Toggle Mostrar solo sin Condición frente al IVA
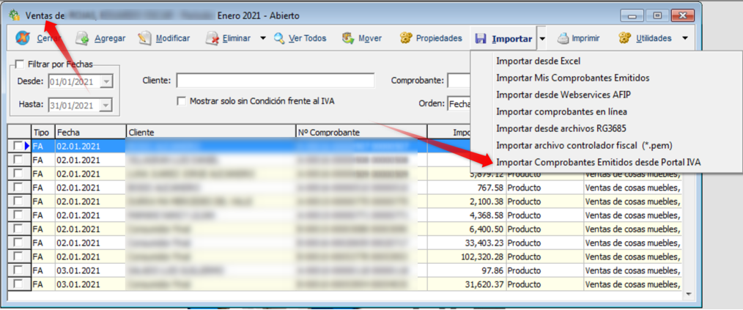 click(x=181, y=101)
